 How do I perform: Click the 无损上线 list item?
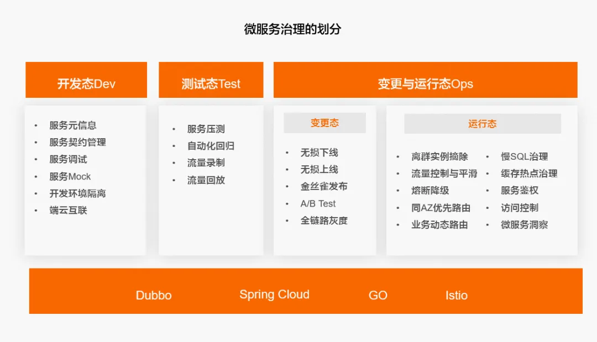[319, 169]
